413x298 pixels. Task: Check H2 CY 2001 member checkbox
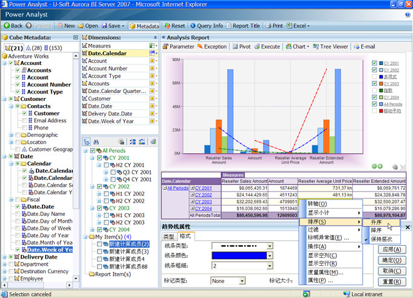tap(106, 165)
